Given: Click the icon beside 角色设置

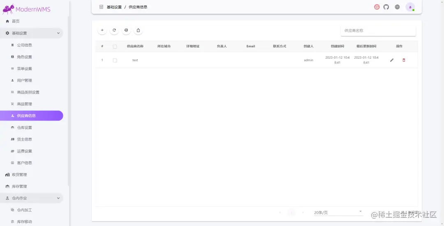Looking at the screenshot, I should pos(12,57).
